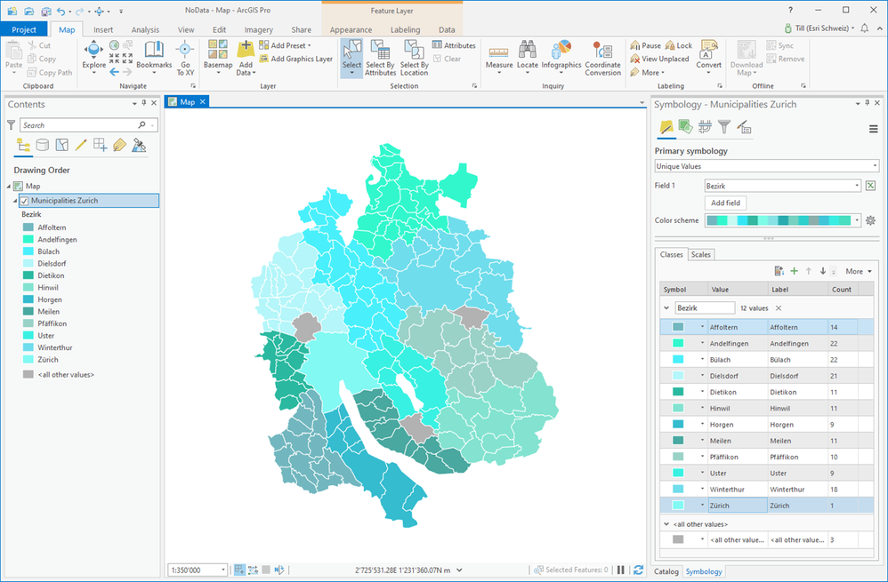Switch to List By Selection view
The image size is (888, 582).
(61, 146)
